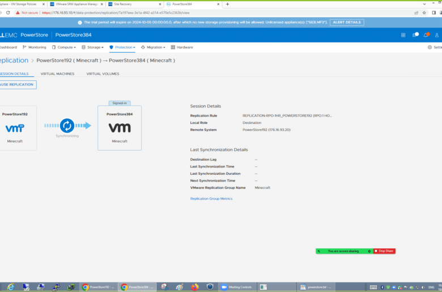Click the Local Role value Destination
Viewport: 442px width, 292px height.
point(252,123)
